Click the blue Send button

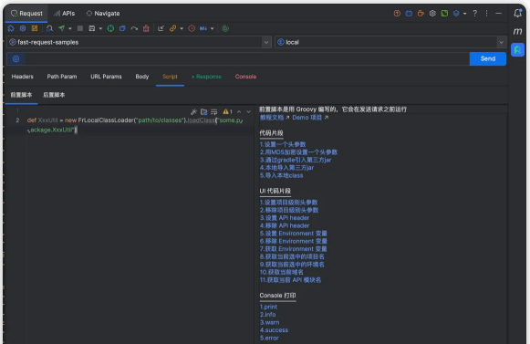(488, 59)
